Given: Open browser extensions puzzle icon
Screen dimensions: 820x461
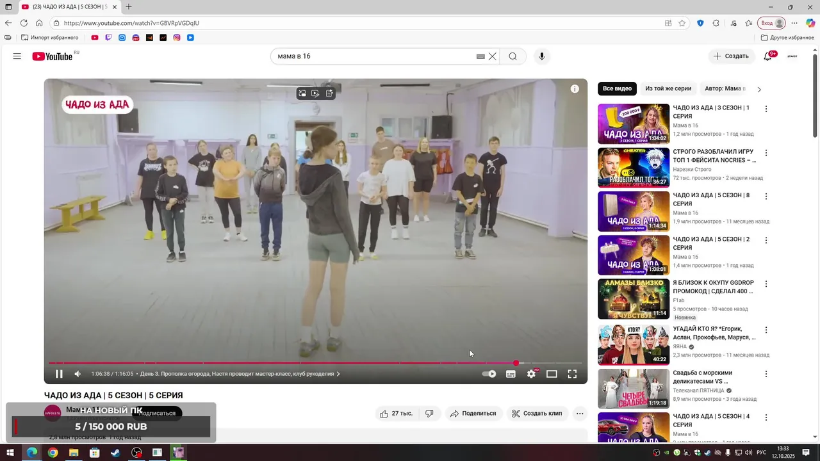Looking at the screenshot, I should (x=716, y=23).
